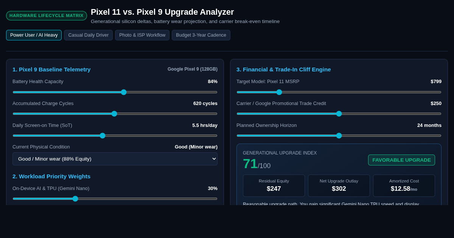
Task: Adjust the Battery Health Capacity slider
Action: (x=115, y=92)
